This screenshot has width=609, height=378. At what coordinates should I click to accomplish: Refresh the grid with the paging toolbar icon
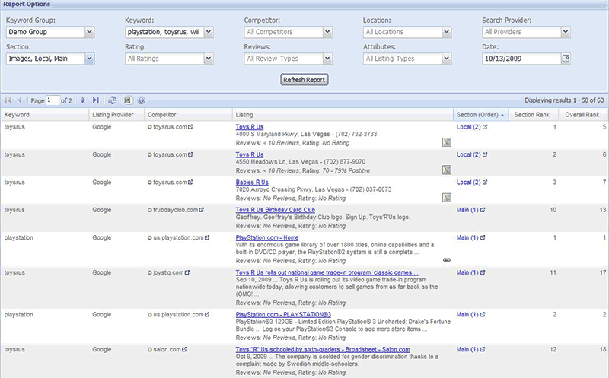pos(112,100)
